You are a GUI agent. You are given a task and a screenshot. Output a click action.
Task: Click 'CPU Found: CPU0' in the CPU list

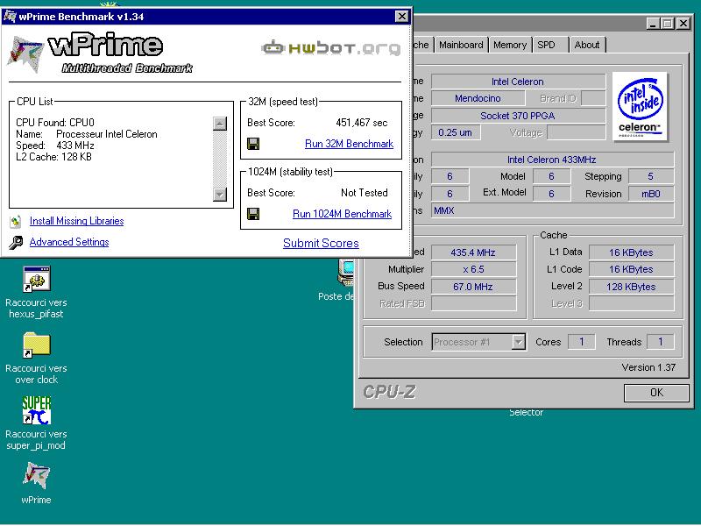(55, 123)
